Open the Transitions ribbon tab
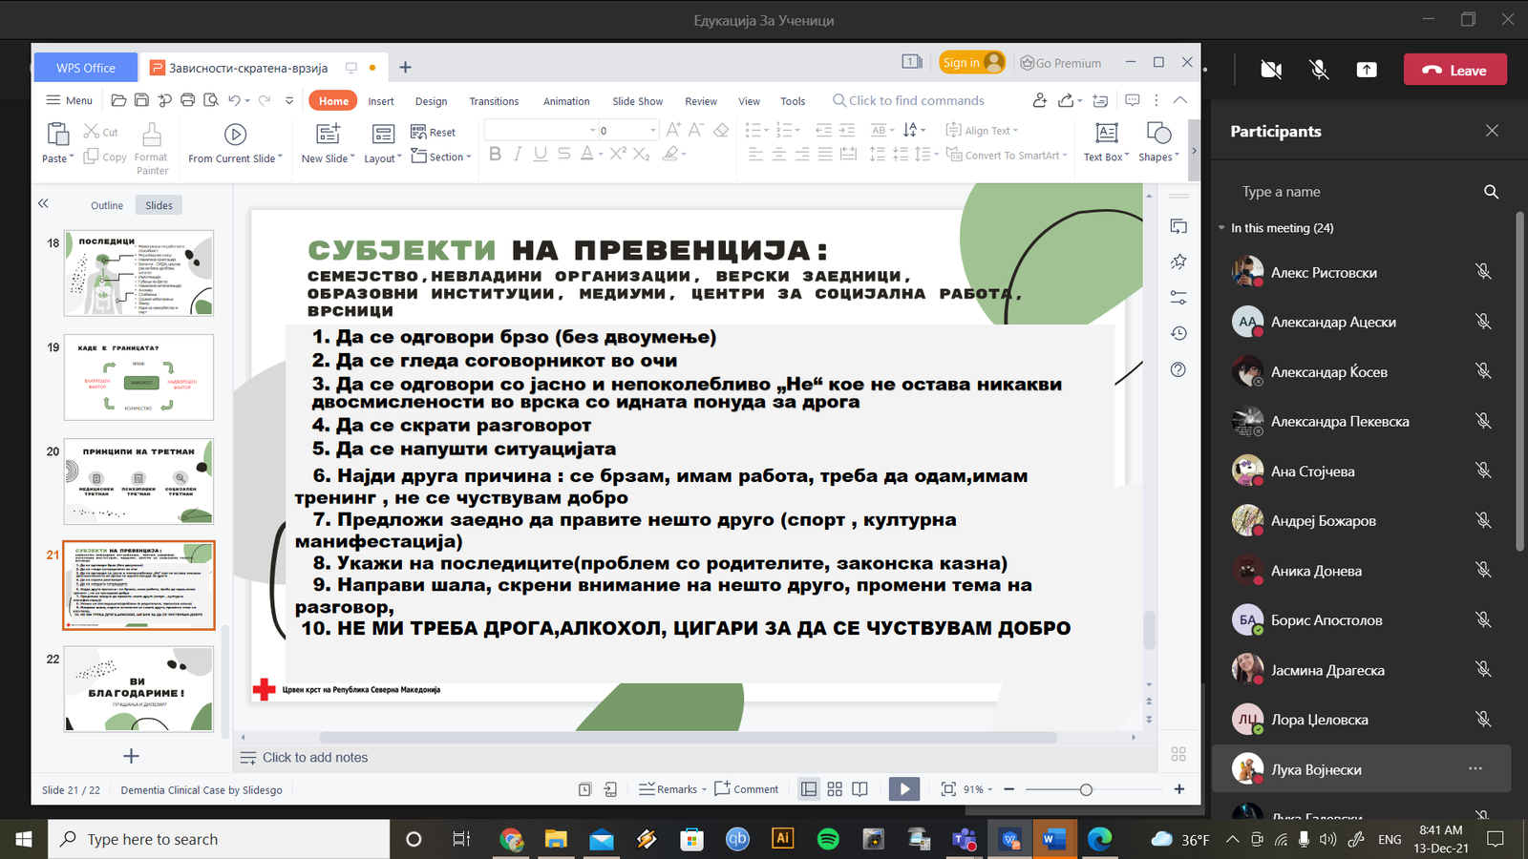Image resolution: width=1528 pixels, height=859 pixels. click(x=494, y=101)
